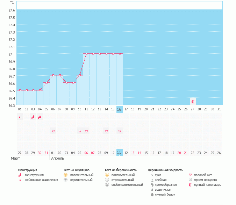Click the negative ovulation test legend icon
Screen dimensions: 236x205
(65, 180)
